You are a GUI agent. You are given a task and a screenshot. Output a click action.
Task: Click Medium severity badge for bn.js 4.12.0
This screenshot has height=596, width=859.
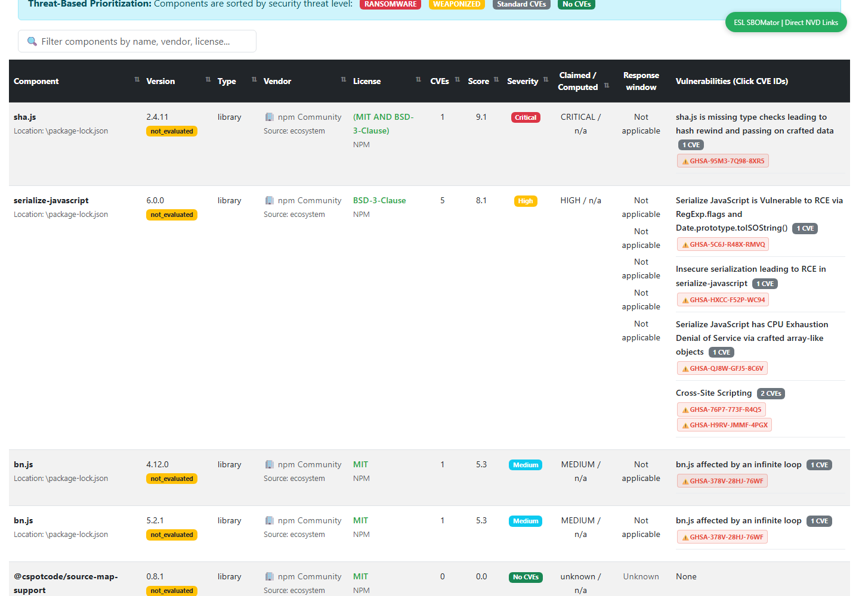526,465
